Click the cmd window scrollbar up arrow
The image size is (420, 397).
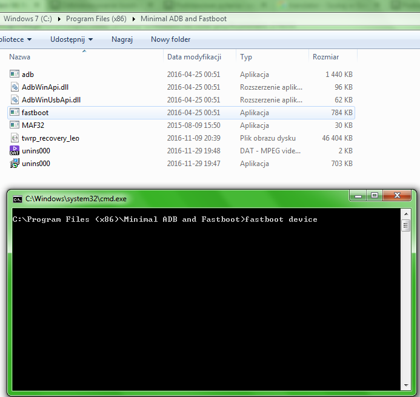pos(405,214)
